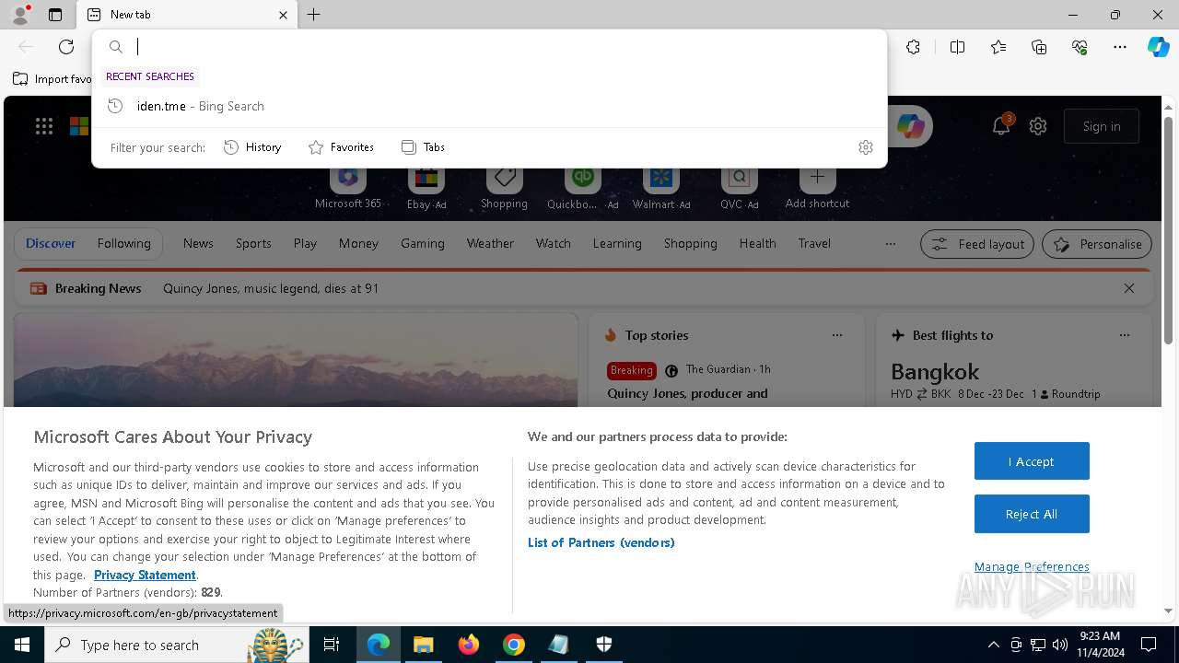Open the Weather category
Screen dimensions: 1179x663
(490, 243)
